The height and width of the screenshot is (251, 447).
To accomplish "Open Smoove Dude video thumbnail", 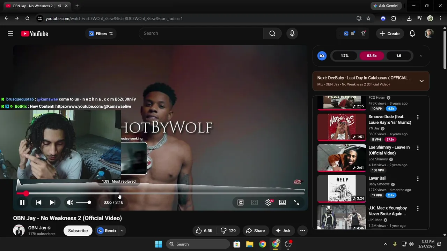I will [342, 127].
